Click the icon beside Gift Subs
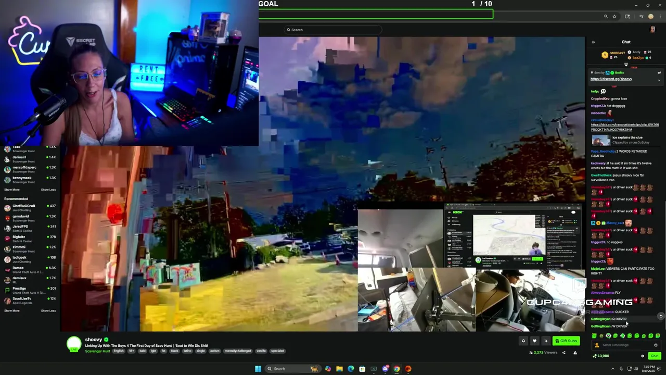 click(x=546, y=341)
